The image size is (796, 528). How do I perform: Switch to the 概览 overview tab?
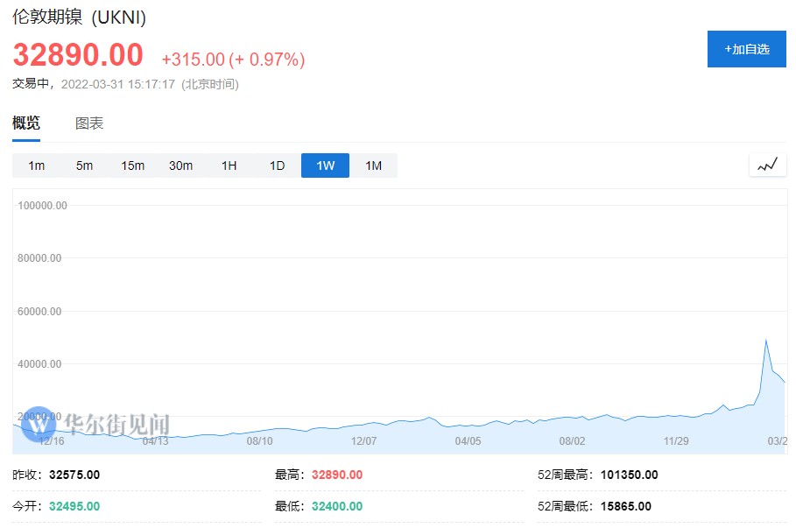(x=26, y=123)
